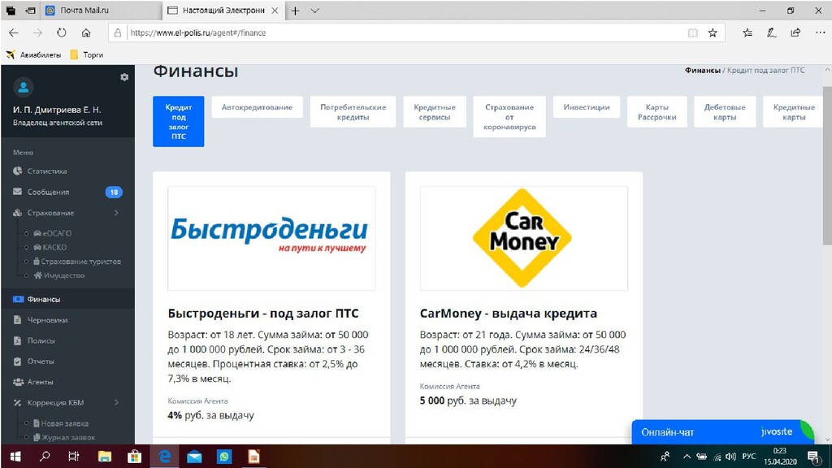The height and width of the screenshot is (468, 832).
Task: Open the Авиабилеты bookmark
Action: coord(34,54)
